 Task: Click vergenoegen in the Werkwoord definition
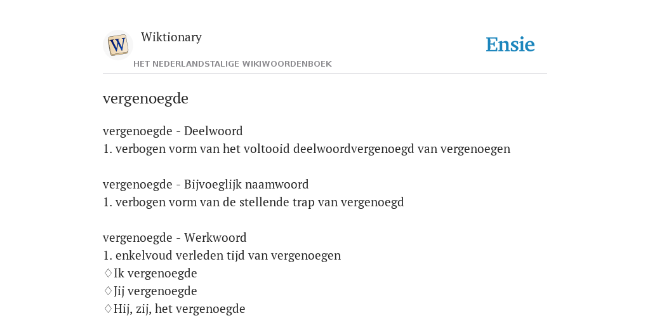coord(305,255)
